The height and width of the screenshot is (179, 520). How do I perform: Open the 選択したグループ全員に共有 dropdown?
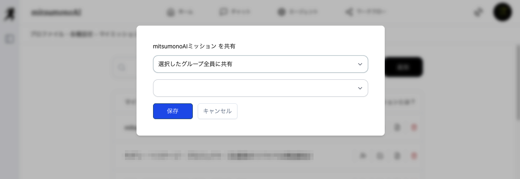260,64
